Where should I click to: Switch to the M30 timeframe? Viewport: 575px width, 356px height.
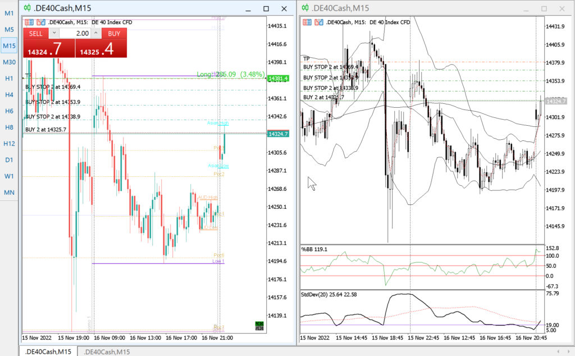[9, 62]
